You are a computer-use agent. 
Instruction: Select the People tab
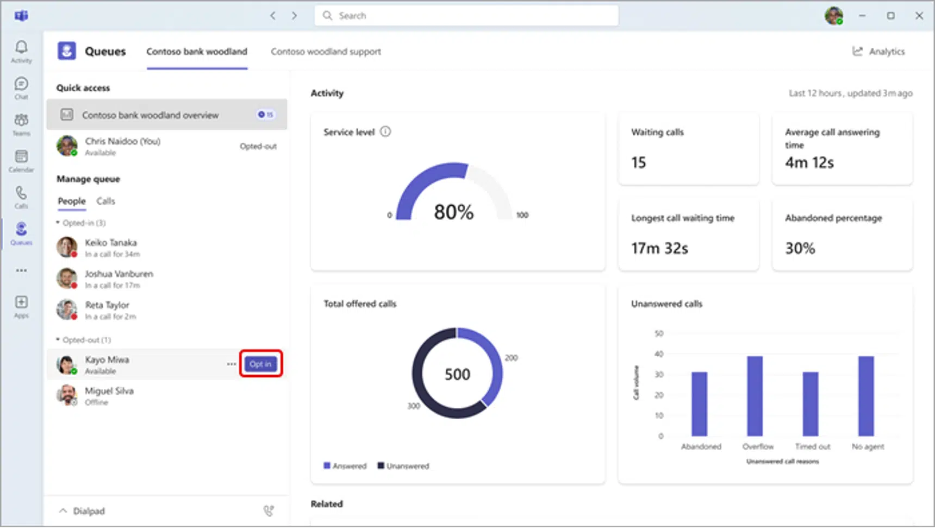click(x=72, y=201)
